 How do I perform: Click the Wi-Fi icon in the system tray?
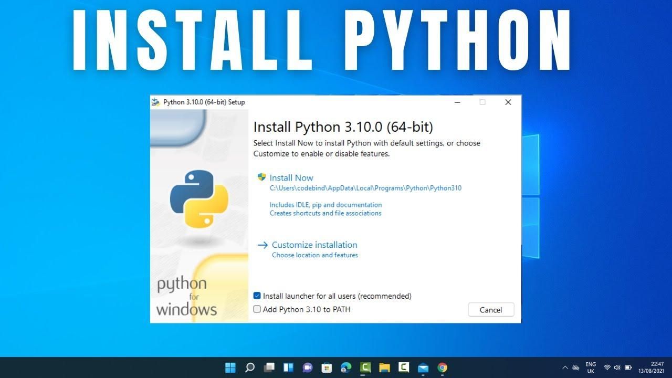coord(607,367)
